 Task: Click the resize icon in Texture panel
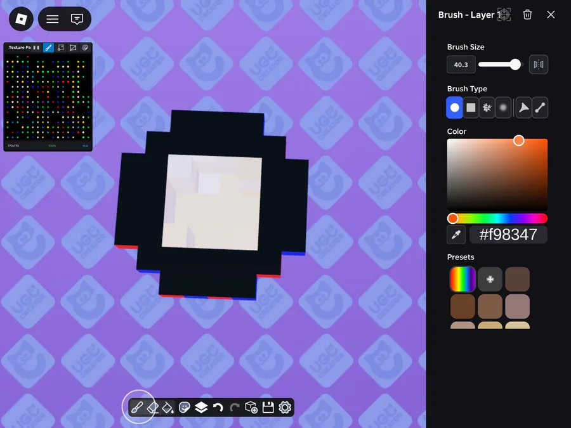[x=61, y=48]
